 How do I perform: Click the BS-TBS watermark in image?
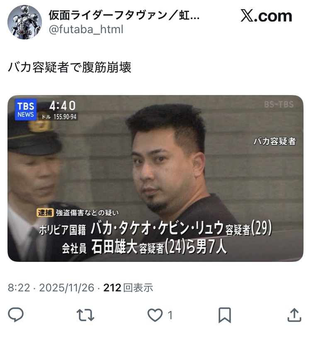279,105
